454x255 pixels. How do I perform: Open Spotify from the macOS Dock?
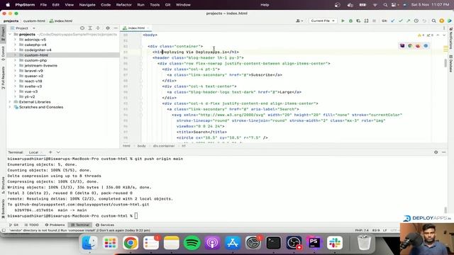click(x=192, y=243)
